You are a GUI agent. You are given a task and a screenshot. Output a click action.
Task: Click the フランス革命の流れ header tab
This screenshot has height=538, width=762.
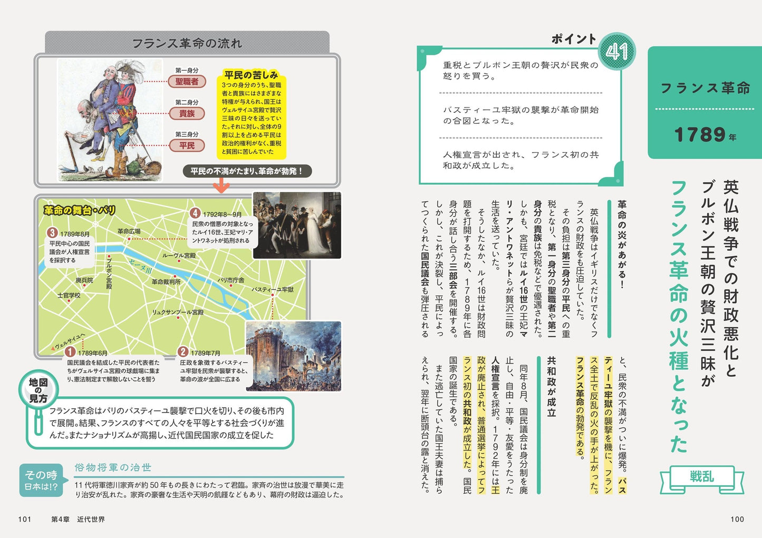187,43
